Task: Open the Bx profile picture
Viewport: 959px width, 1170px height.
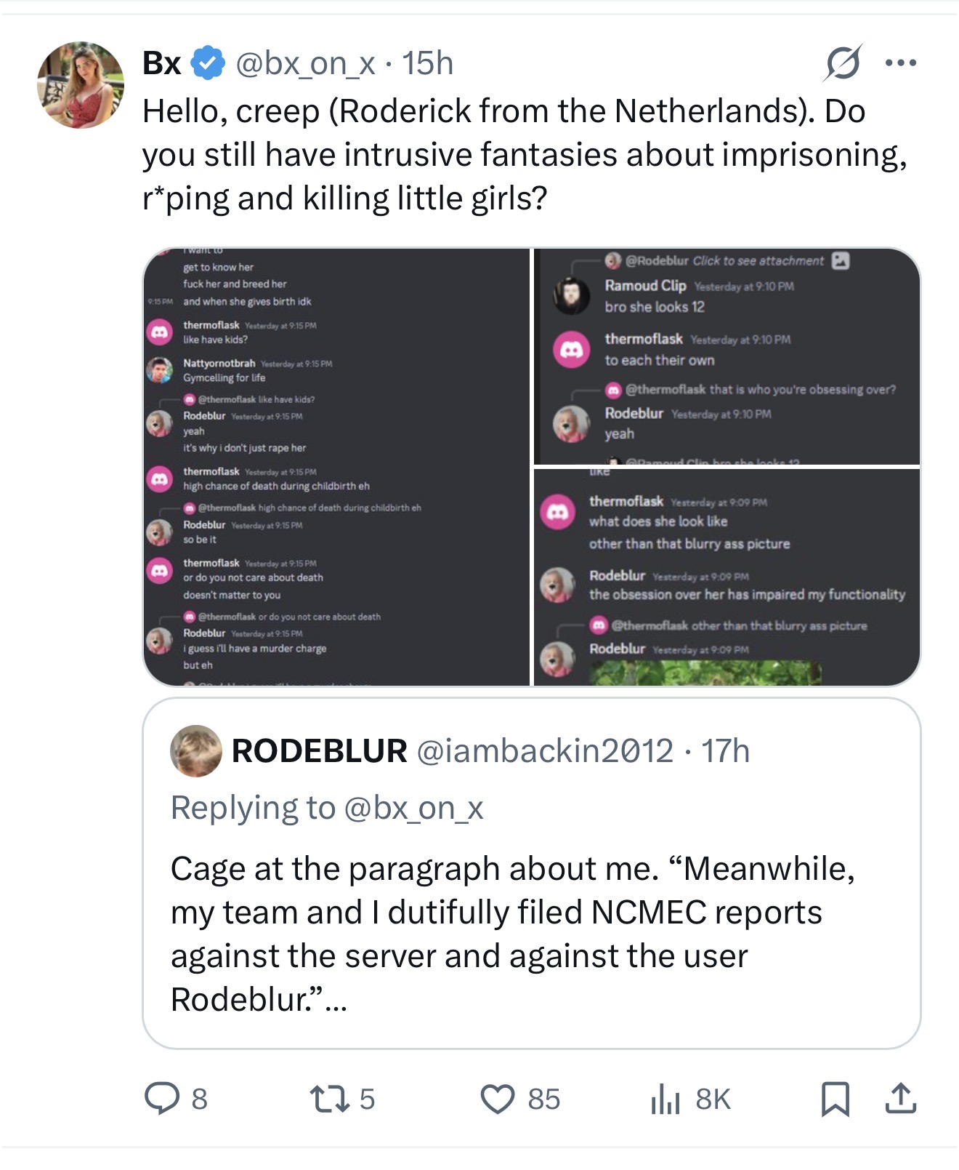Action: click(81, 85)
